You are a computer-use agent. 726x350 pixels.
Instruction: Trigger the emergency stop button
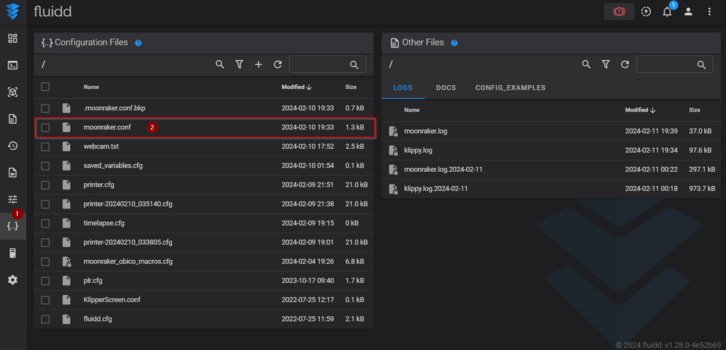click(619, 12)
